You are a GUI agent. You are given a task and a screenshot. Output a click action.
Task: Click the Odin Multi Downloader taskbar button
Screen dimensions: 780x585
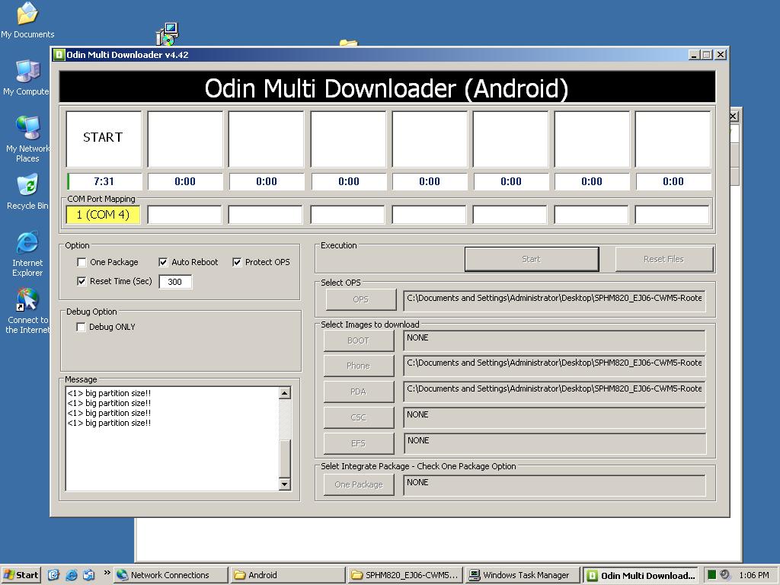(641, 575)
